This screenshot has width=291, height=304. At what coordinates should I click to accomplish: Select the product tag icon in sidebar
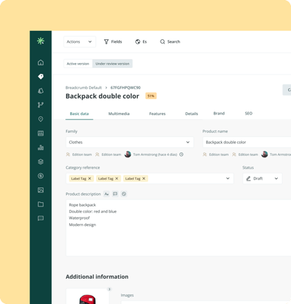click(x=41, y=77)
